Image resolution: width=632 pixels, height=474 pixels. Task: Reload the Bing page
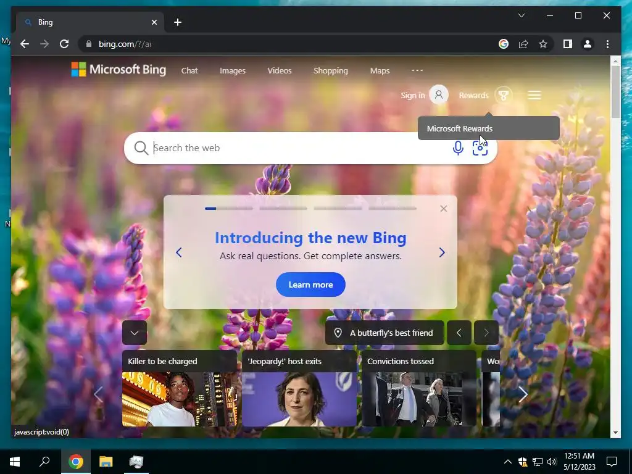coord(64,44)
